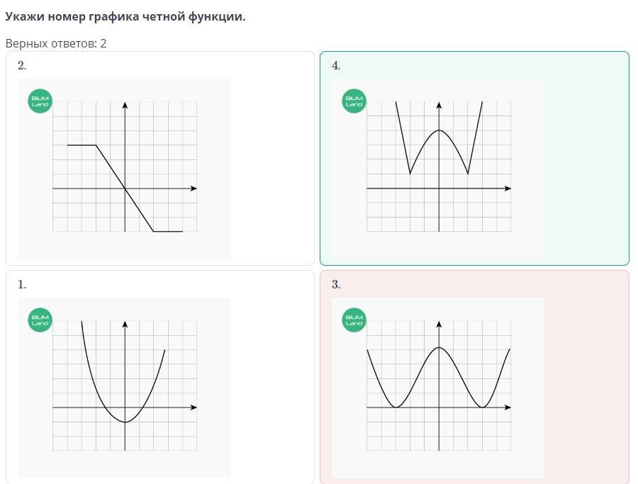Click the BilimLand logo in option 2

40,101
